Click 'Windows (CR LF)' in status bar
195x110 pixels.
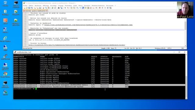pos(160,48)
